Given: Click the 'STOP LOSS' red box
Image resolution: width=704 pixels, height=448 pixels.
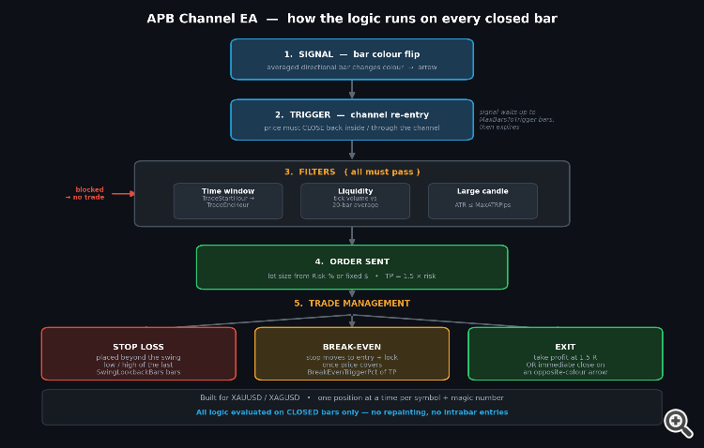Looking at the screenshot, I should click(x=139, y=354).
